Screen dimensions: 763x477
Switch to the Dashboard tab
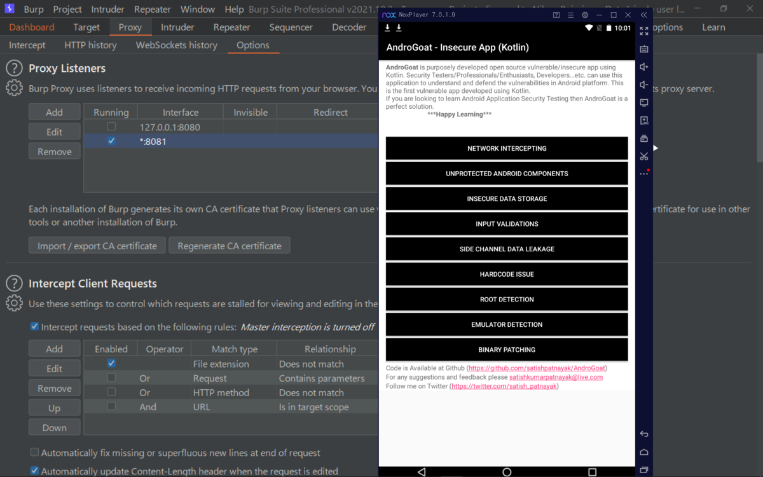(32, 27)
